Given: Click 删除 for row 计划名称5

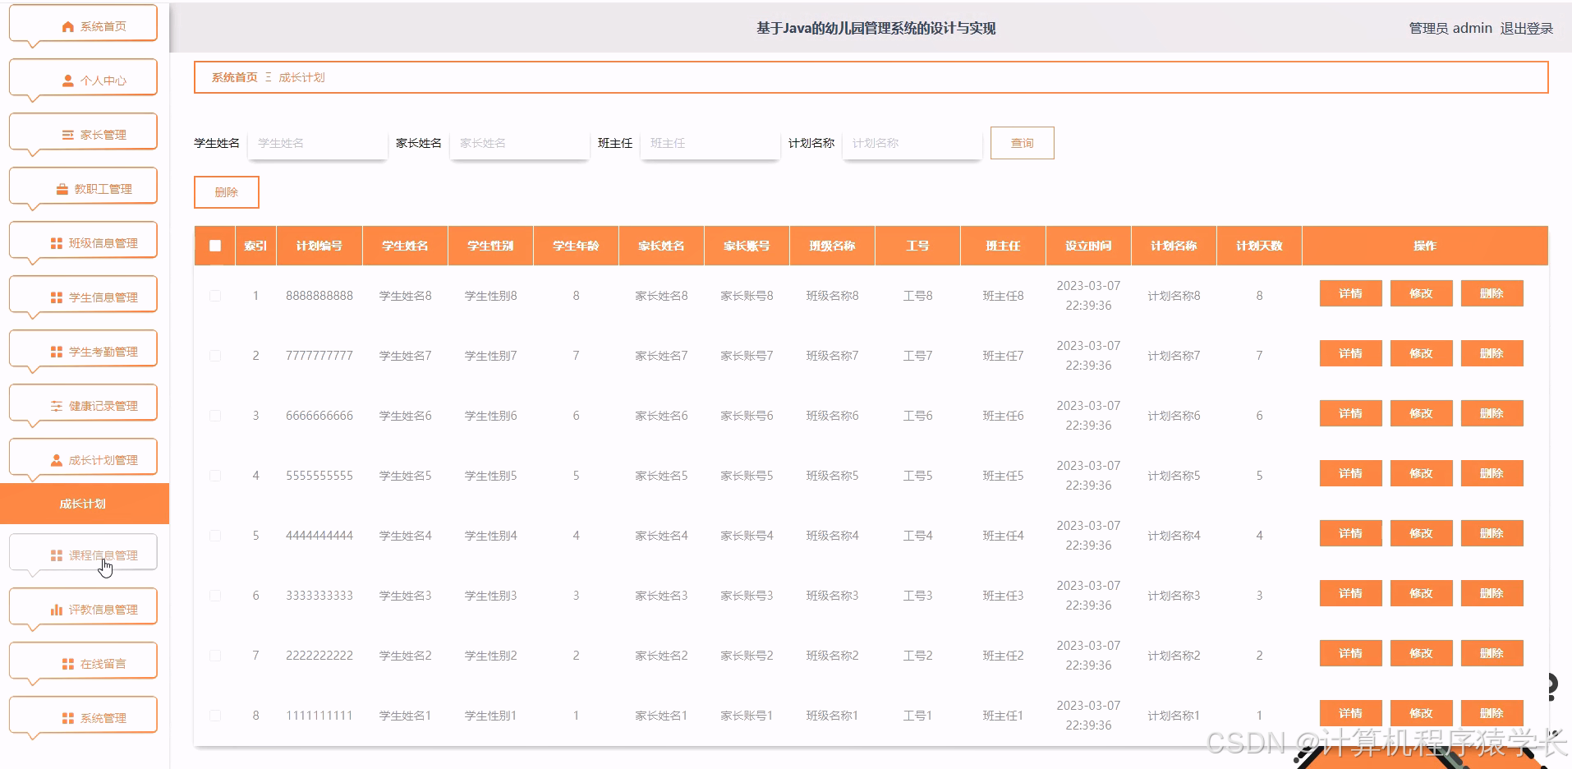Looking at the screenshot, I should tap(1492, 473).
